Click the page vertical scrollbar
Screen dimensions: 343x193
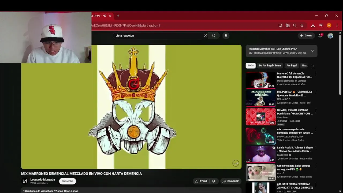[340, 64]
